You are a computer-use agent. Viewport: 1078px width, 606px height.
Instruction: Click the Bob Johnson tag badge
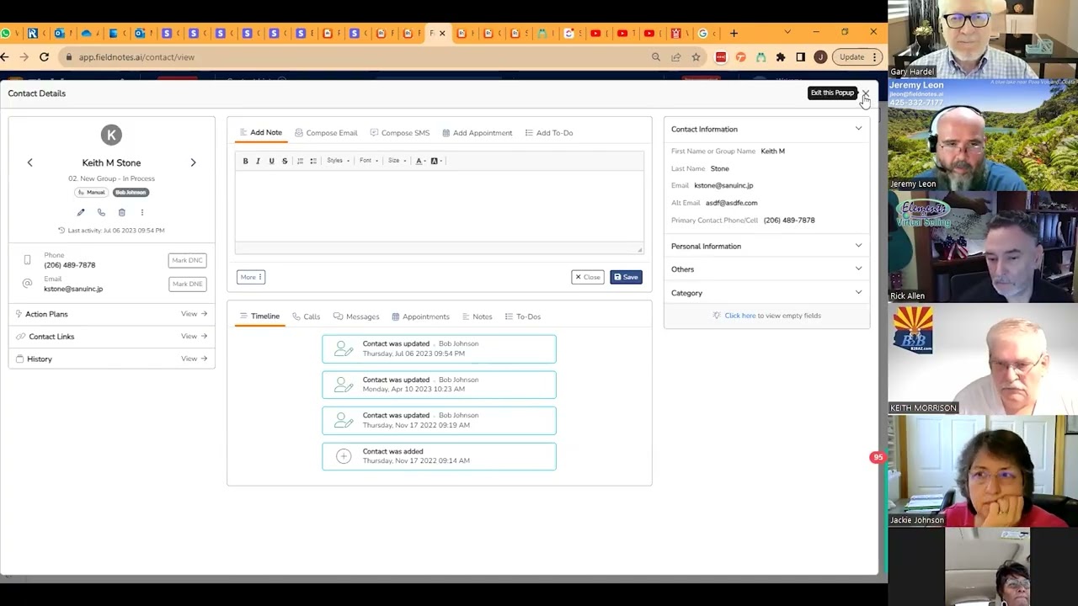(131, 192)
